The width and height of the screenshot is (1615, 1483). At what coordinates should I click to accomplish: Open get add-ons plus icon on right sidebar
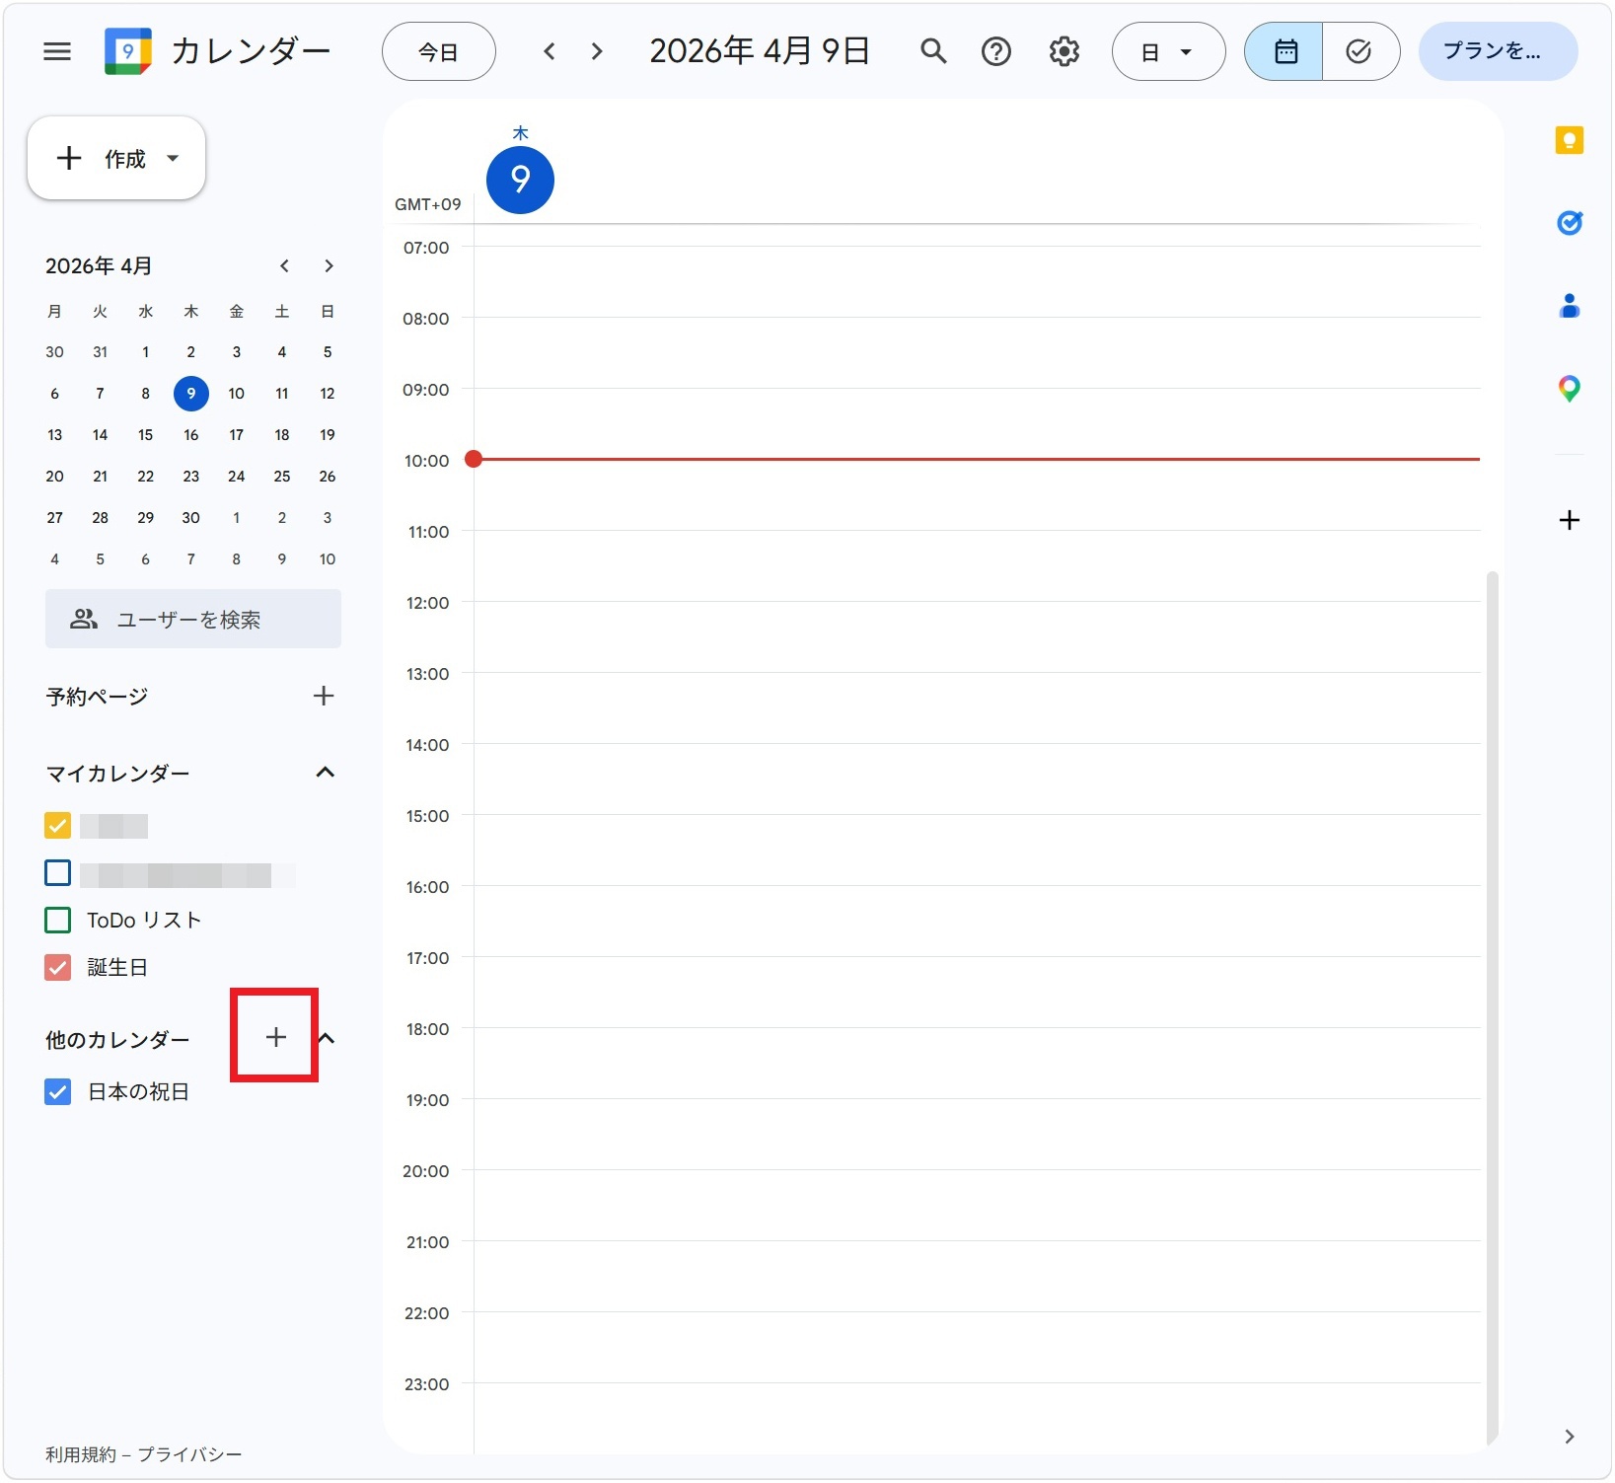pos(1569,520)
